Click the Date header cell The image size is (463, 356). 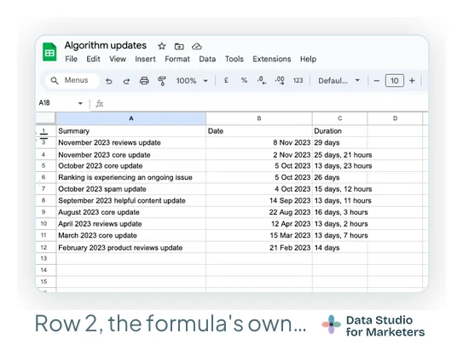pos(259,131)
